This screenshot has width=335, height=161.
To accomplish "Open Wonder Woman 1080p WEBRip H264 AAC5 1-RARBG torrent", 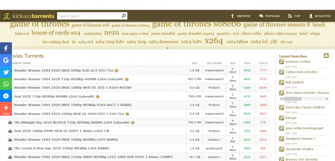I will pyautogui.click(x=73, y=105).
